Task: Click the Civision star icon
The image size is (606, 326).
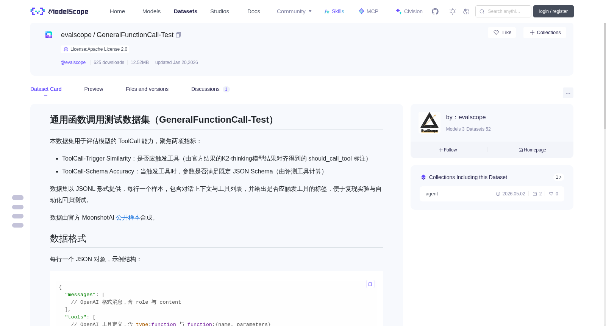Action: coord(398,11)
